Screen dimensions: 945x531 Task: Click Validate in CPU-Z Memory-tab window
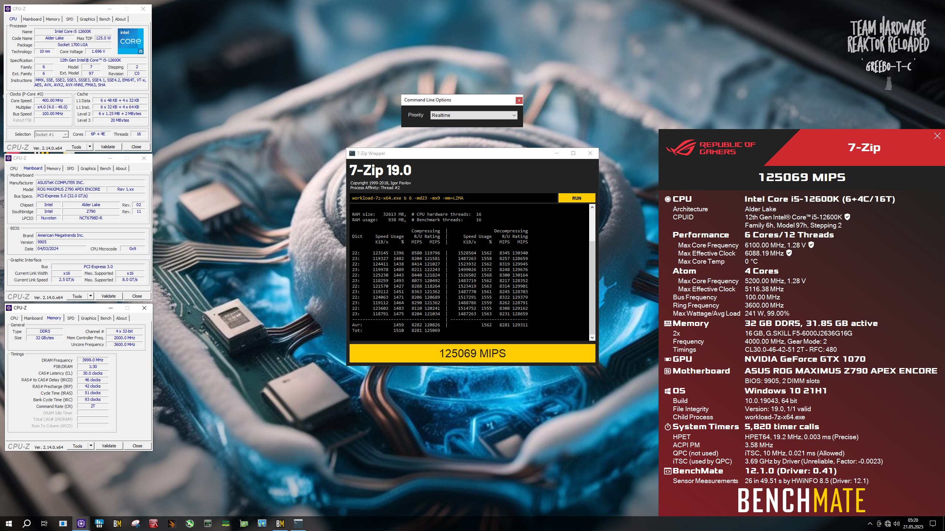click(x=109, y=446)
